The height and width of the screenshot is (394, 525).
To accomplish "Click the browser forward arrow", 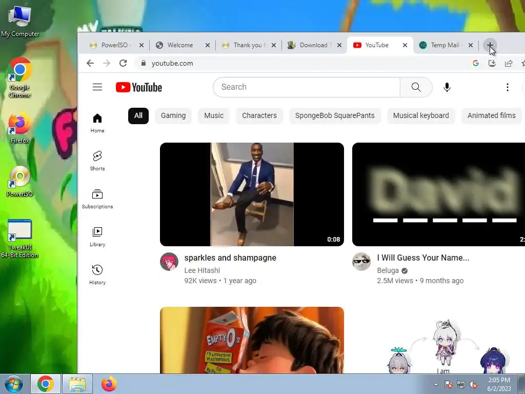I will coord(107,63).
